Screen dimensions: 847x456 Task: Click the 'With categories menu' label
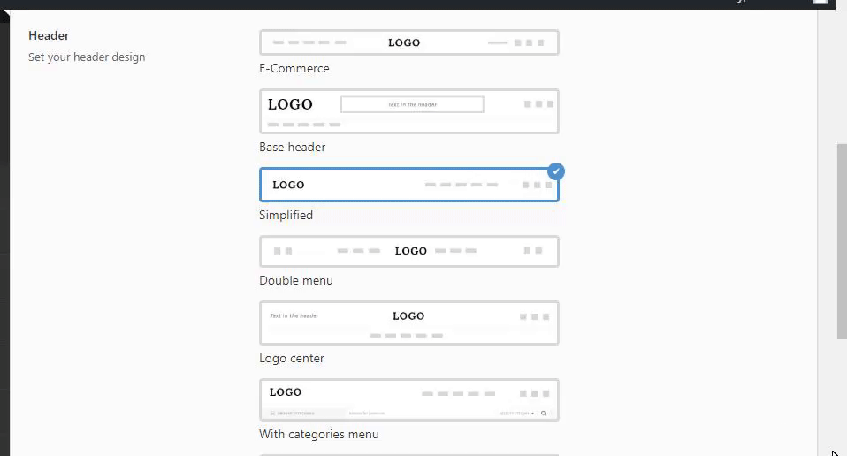coord(318,434)
